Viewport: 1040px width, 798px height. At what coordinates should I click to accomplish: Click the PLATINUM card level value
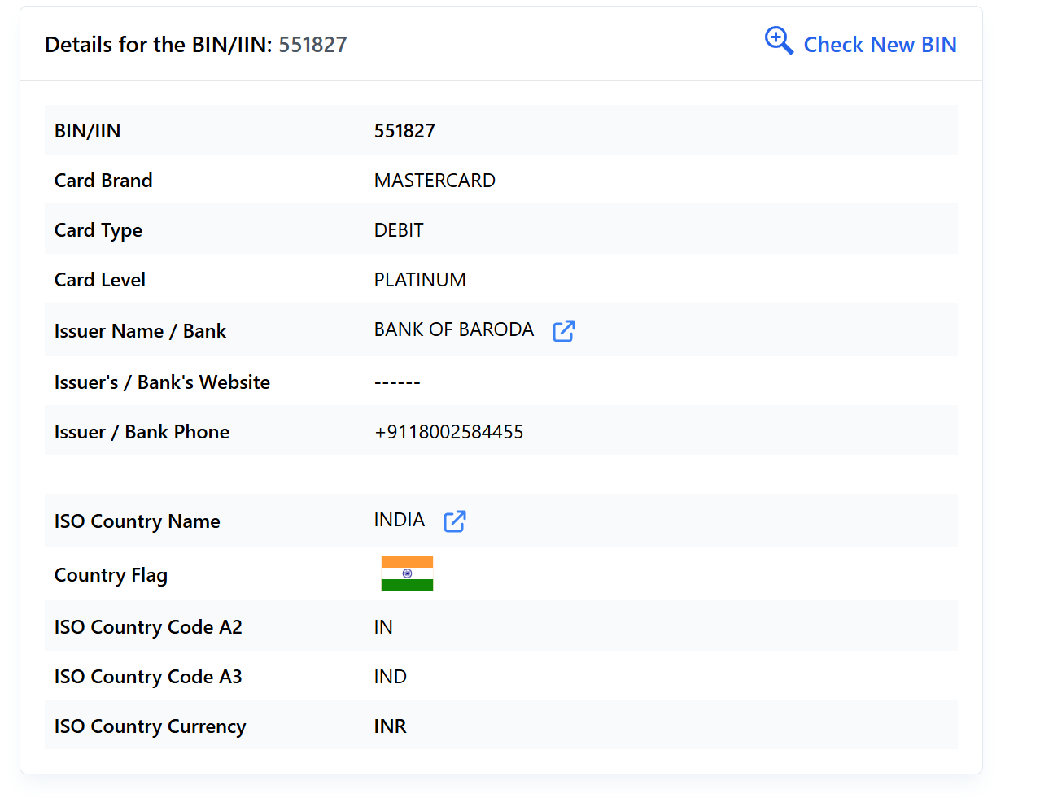pyautogui.click(x=420, y=280)
